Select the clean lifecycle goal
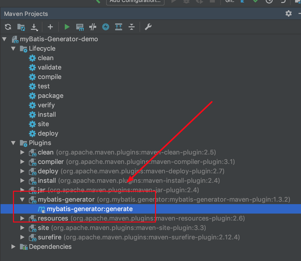Screen dimensions: 301x261 point(46,58)
